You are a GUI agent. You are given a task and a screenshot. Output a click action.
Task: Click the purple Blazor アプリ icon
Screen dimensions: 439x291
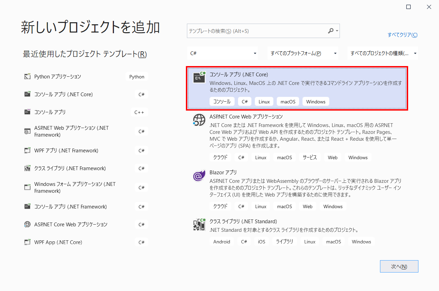point(199,176)
